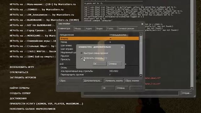Switch to the 'Мышь' tab

click(x=79, y=29)
